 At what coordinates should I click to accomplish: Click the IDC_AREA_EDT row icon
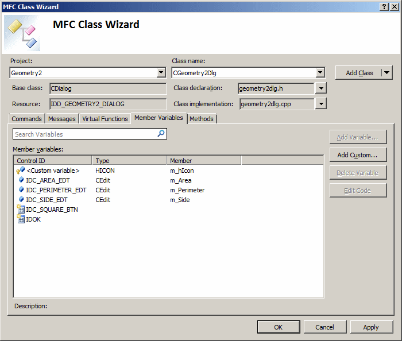coord(21,180)
